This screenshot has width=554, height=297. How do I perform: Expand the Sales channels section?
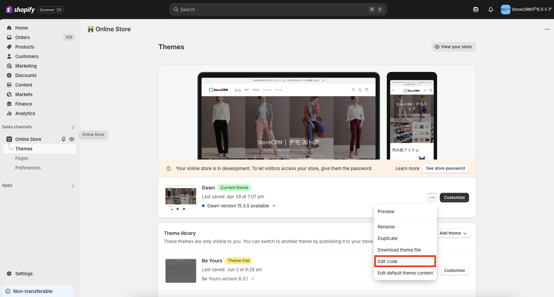click(x=73, y=128)
